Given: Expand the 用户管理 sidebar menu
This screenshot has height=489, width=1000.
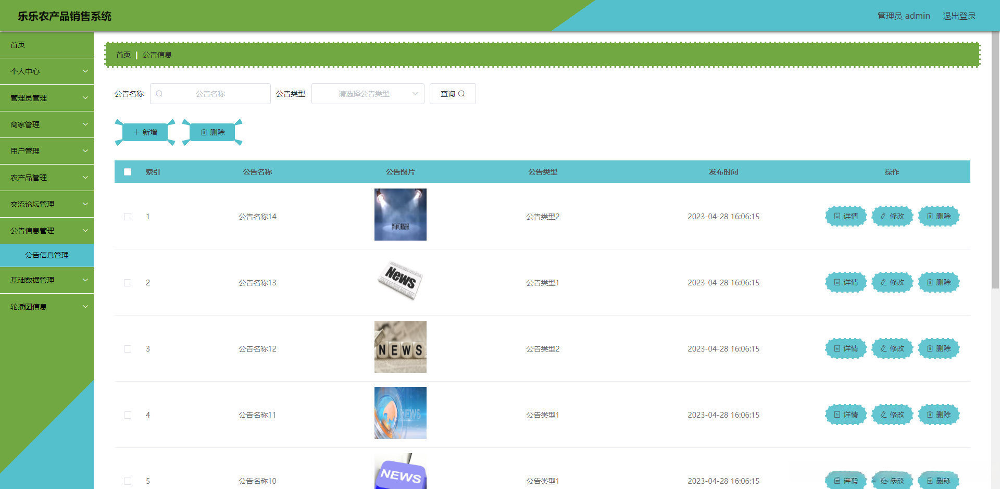Looking at the screenshot, I should click(x=47, y=151).
